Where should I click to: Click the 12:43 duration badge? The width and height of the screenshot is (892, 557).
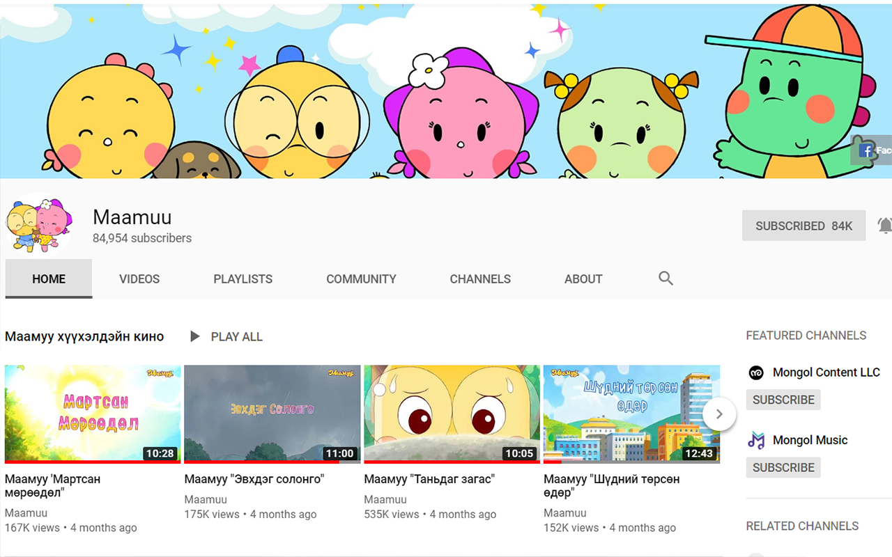coord(699,453)
